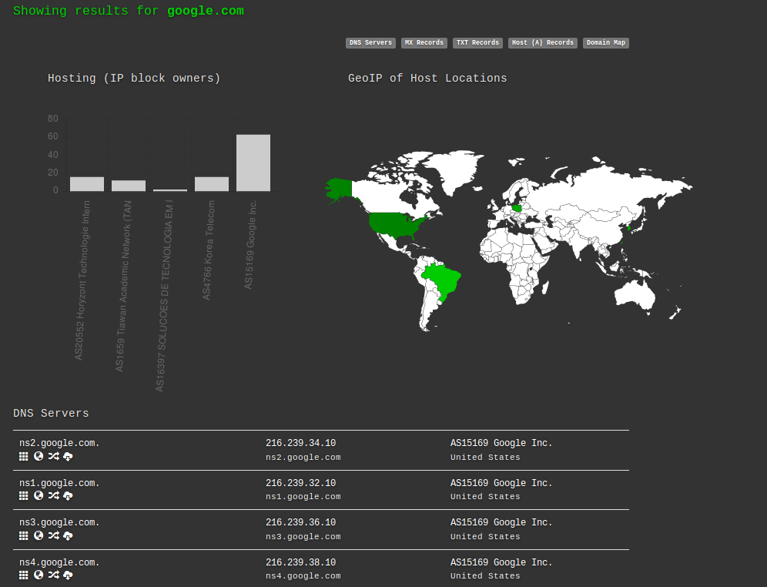Click the globe icon under ns1.google.com.
767x587 pixels.
tap(39, 495)
